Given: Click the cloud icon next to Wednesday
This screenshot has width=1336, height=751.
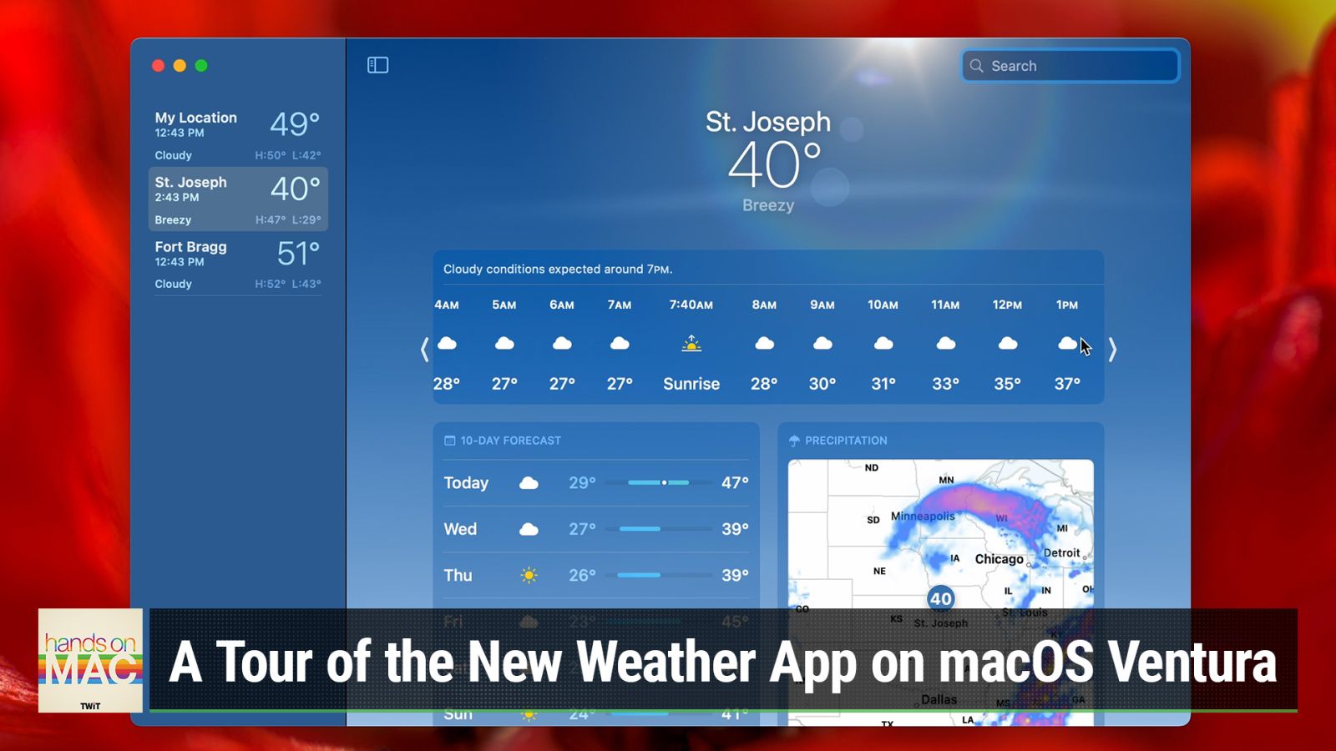Looking at the screenshot, I should click(x=529, y=528).
